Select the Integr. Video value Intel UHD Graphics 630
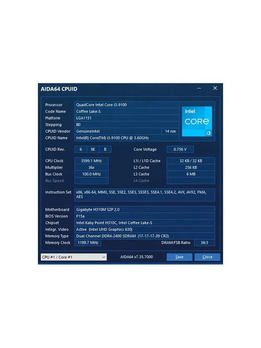 (x=145, y=229)
